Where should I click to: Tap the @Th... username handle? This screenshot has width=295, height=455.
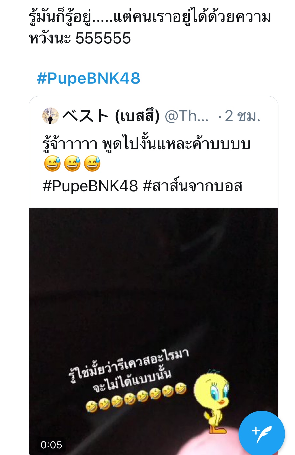coord(187,116)
